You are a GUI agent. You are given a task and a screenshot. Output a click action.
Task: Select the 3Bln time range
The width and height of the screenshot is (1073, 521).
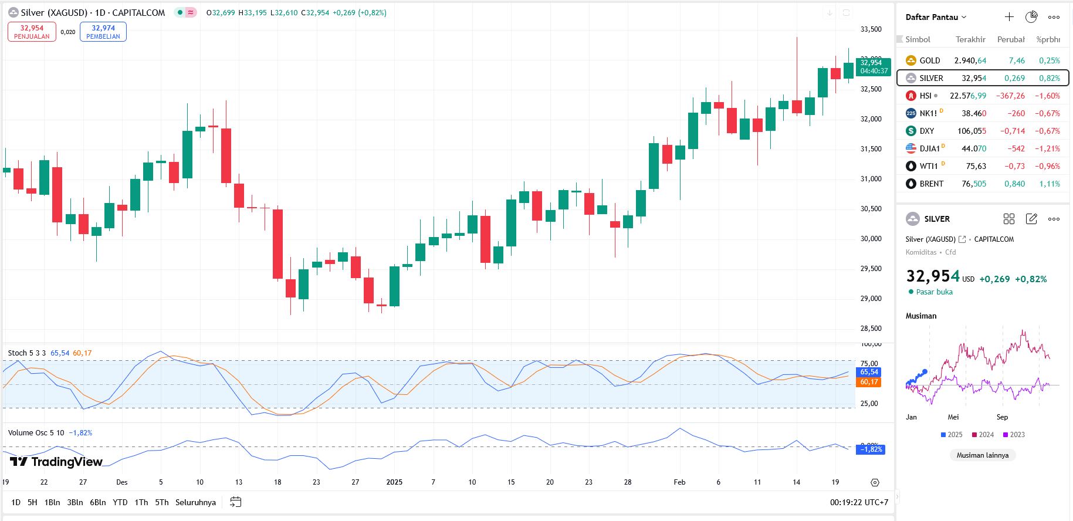coord(75,502)
